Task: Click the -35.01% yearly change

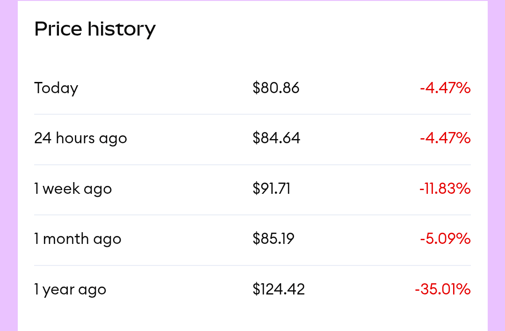Action: coord(442,289)
